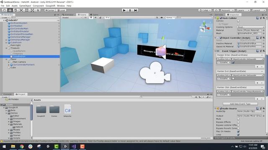Open telepoter C# script asset
Image resolution: width=268 pixels, height=150 pixels.
tap(67, 111)
